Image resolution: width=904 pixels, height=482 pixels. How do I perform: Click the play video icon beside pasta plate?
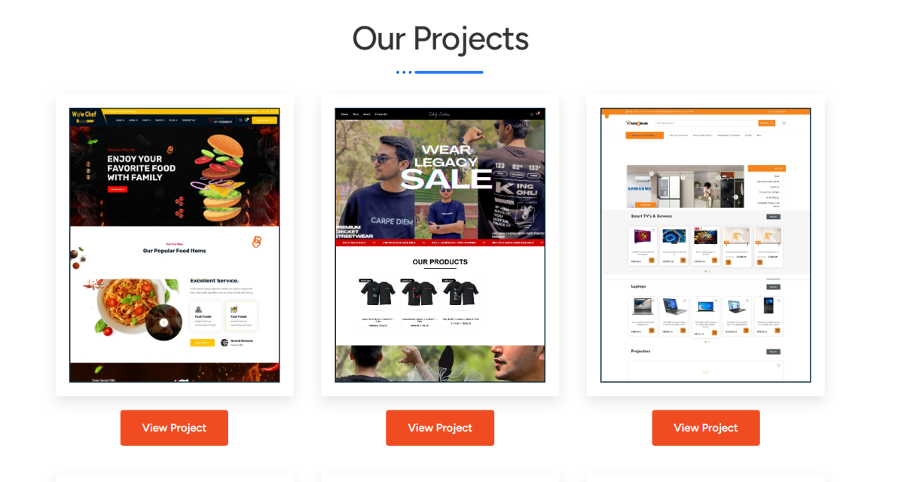pos(163,323)
